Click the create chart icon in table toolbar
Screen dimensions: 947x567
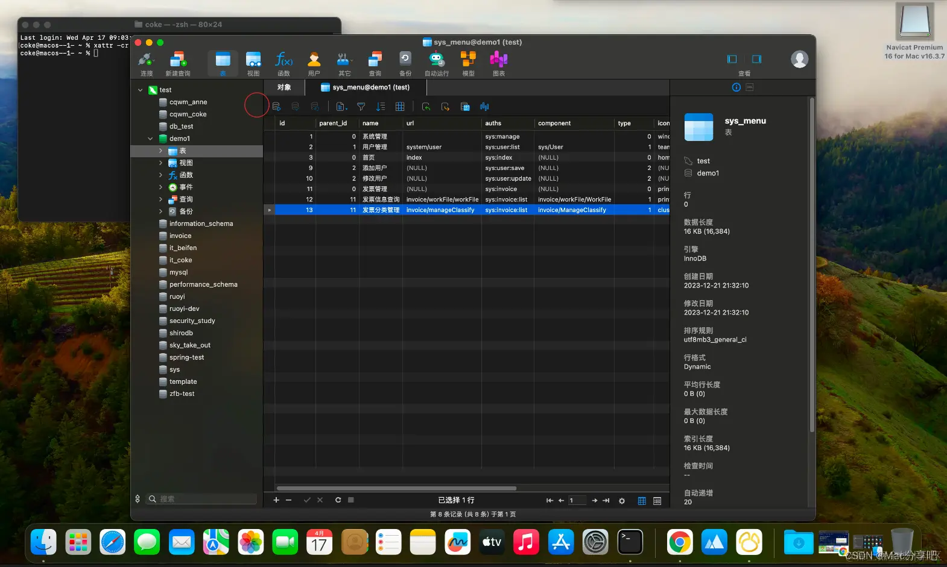coord(484,107)
